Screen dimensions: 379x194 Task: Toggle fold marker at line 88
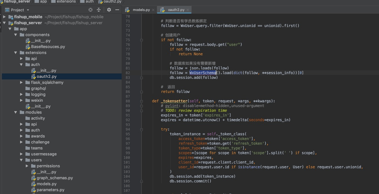coord(141,101)
